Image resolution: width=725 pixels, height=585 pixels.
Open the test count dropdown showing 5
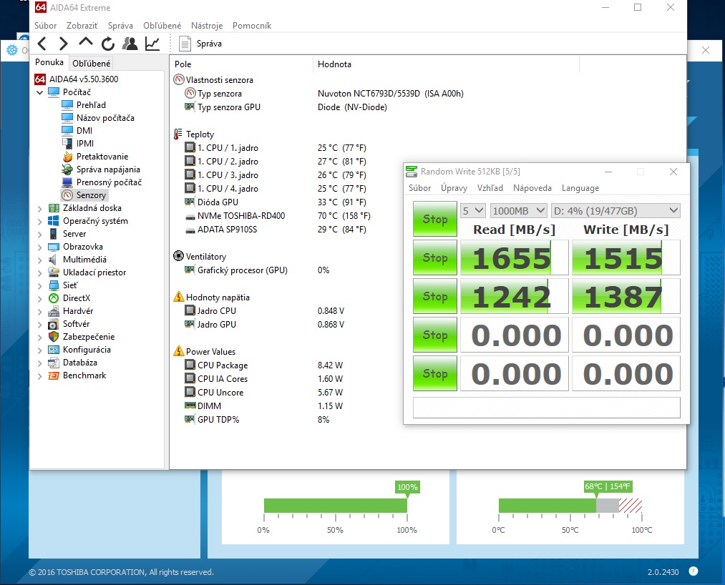[472, 211]
